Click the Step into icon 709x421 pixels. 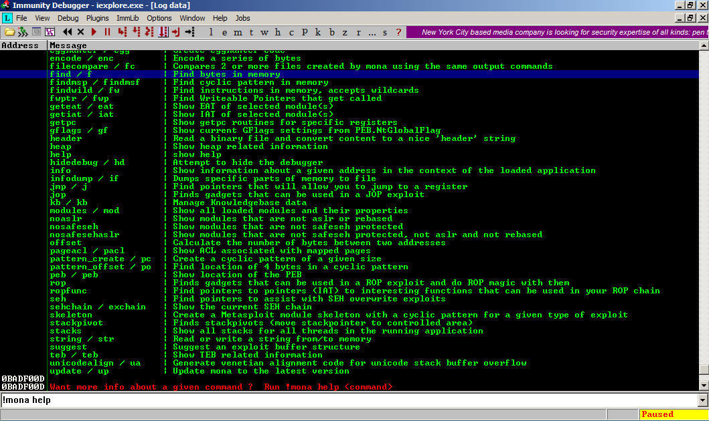[122, 32]
